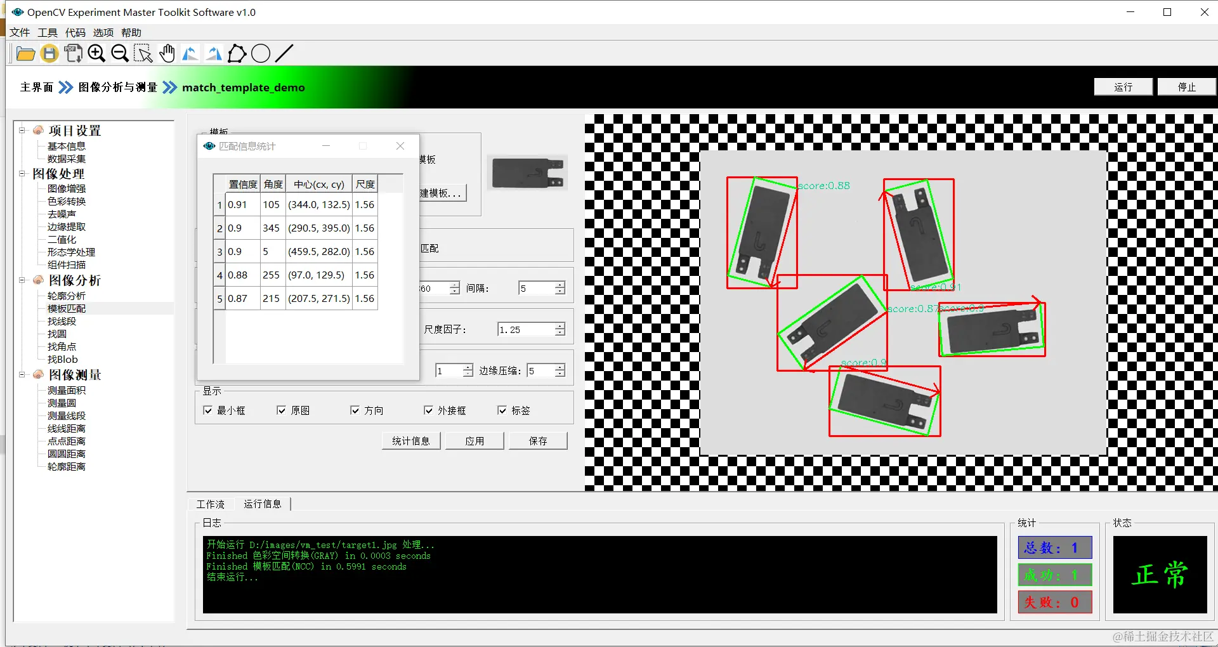Screen dimensions: 1218x647
Task: Select 边缘提取 in the tree
Action: [x=67, y=226]
